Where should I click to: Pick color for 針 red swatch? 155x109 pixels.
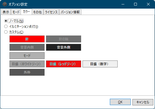click(27, 39)
